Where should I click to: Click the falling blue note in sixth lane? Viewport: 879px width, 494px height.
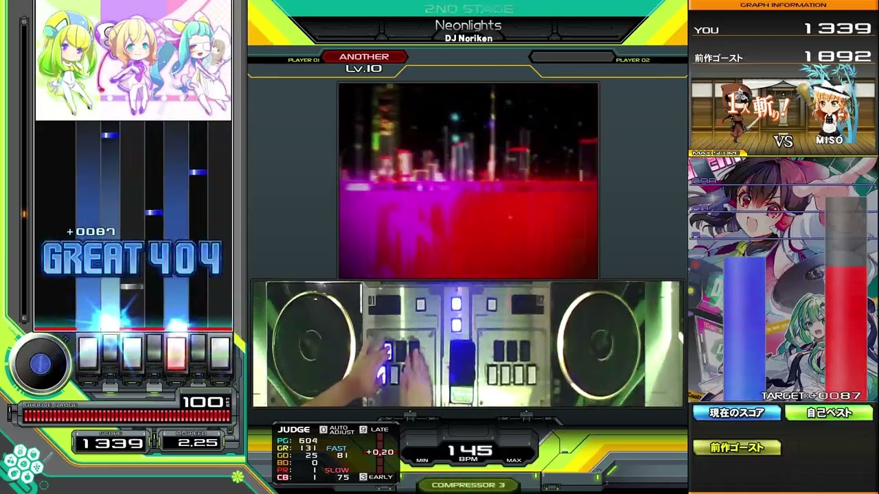[x=198, y=172]
